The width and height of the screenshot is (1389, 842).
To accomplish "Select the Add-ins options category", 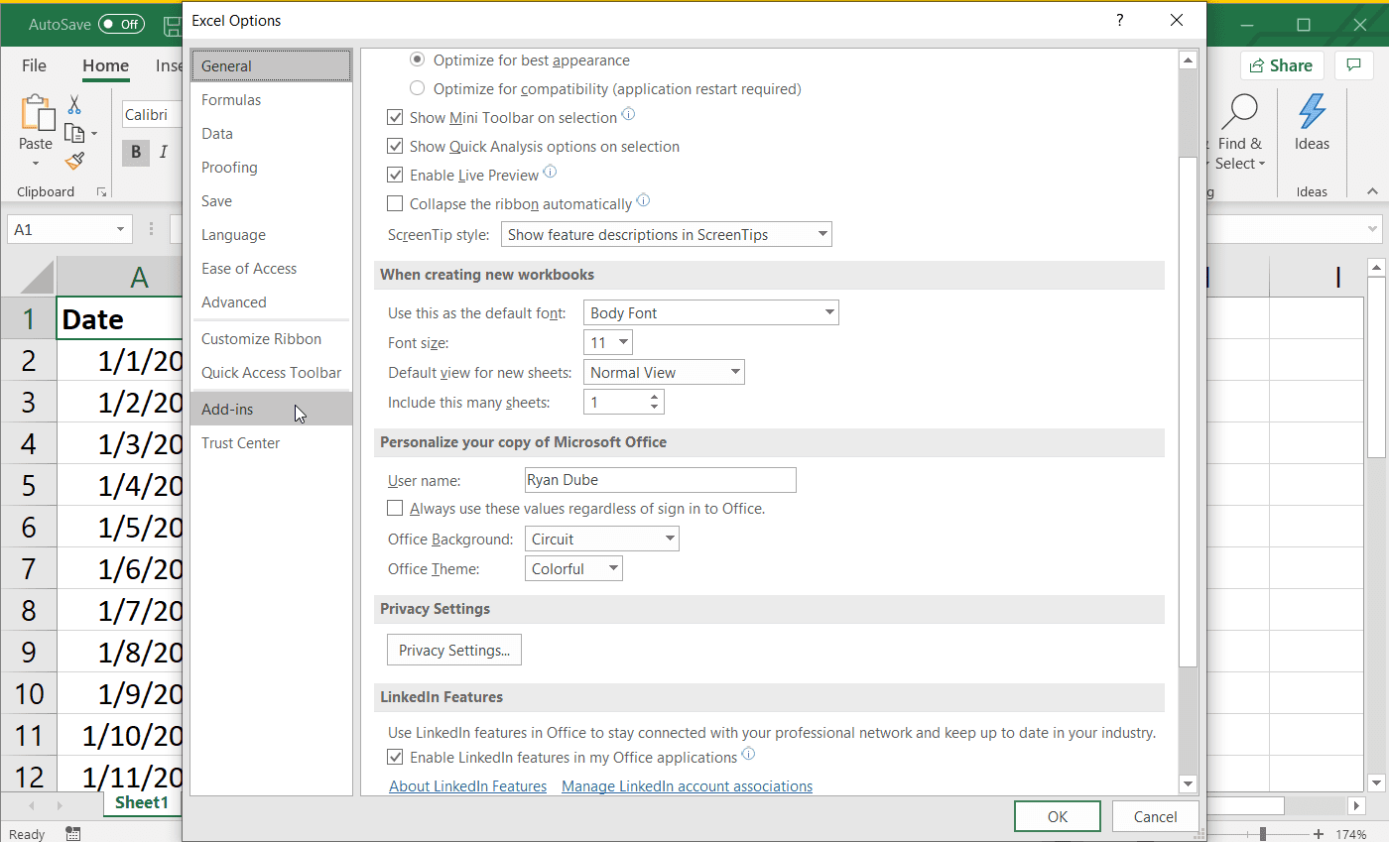I will (271, 410).
